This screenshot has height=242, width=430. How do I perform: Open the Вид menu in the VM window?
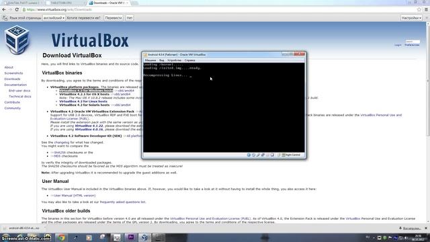tap(162, 60)
